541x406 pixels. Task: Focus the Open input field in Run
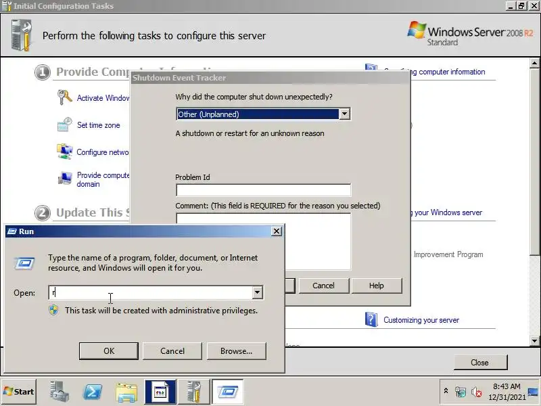coord(150,292)
